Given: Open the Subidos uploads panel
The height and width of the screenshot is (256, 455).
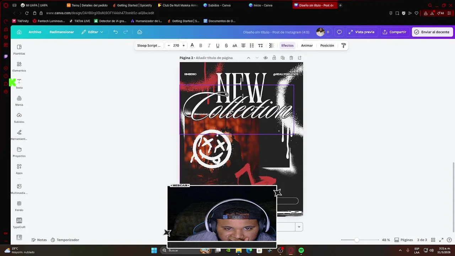Looking at the screenshot, I should [19, 118].
